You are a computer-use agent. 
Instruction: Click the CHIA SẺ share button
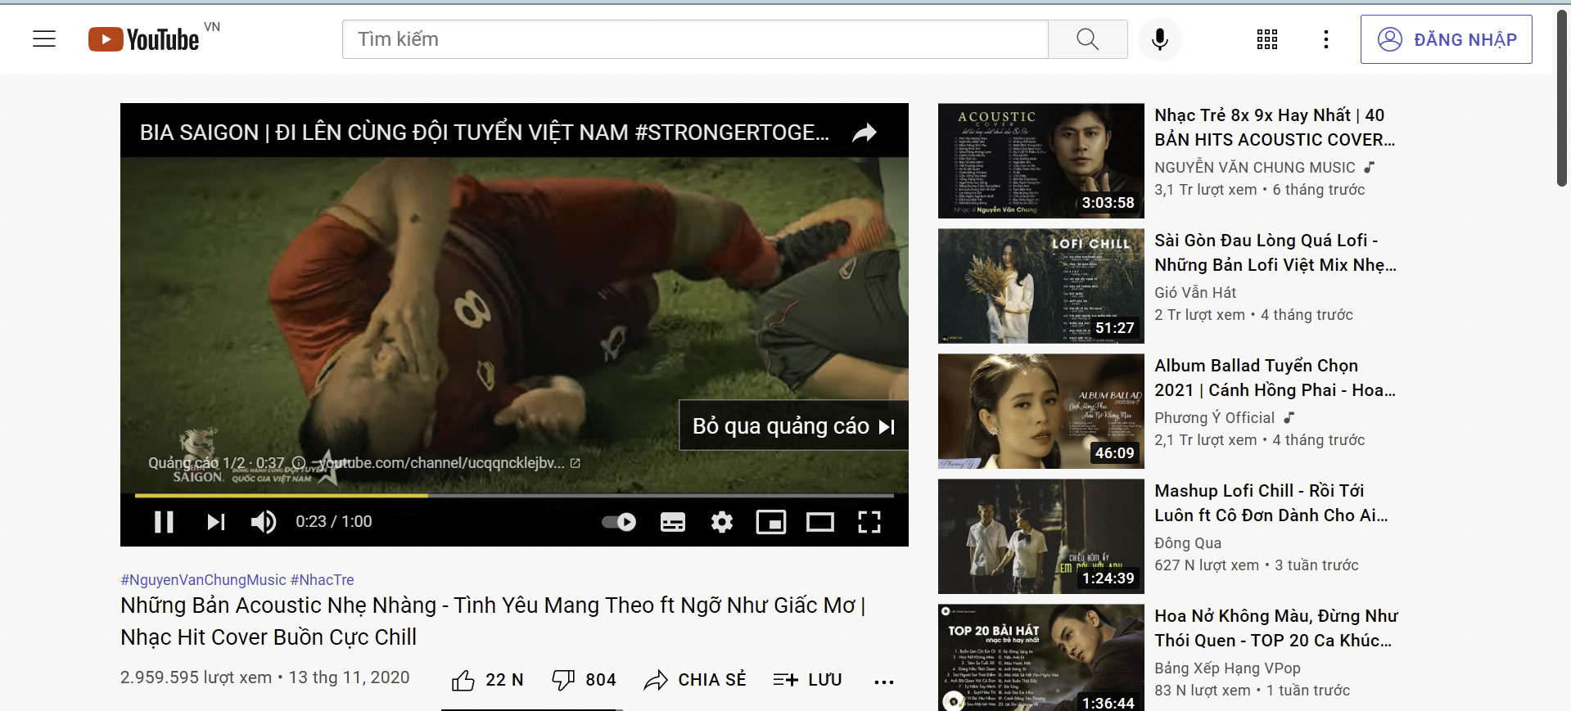[695, 680]
